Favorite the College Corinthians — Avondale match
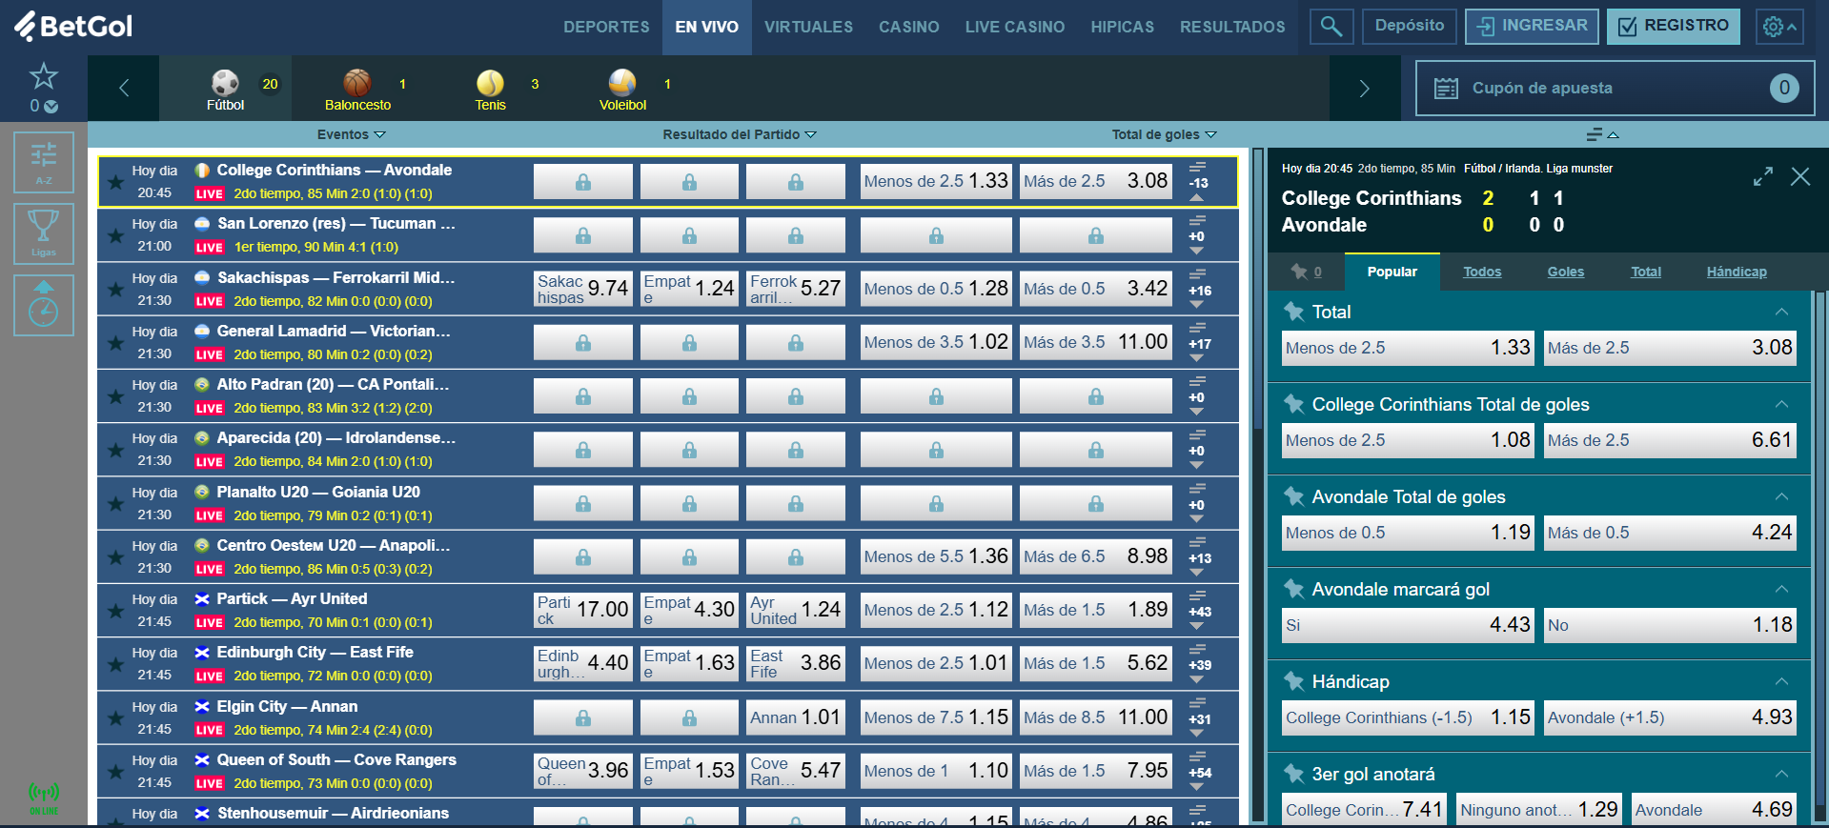Viewport: 1829px width, 828px height. point(115,182)
